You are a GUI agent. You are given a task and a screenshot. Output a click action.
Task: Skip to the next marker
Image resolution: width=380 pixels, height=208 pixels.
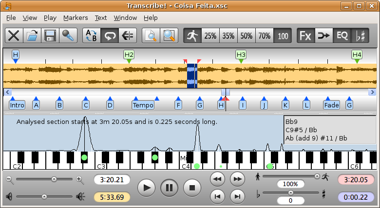click(x=237, y=197)
